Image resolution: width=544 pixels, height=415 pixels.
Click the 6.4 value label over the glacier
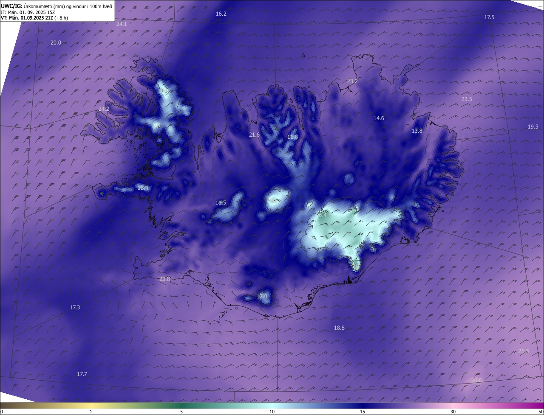(323, 215)
